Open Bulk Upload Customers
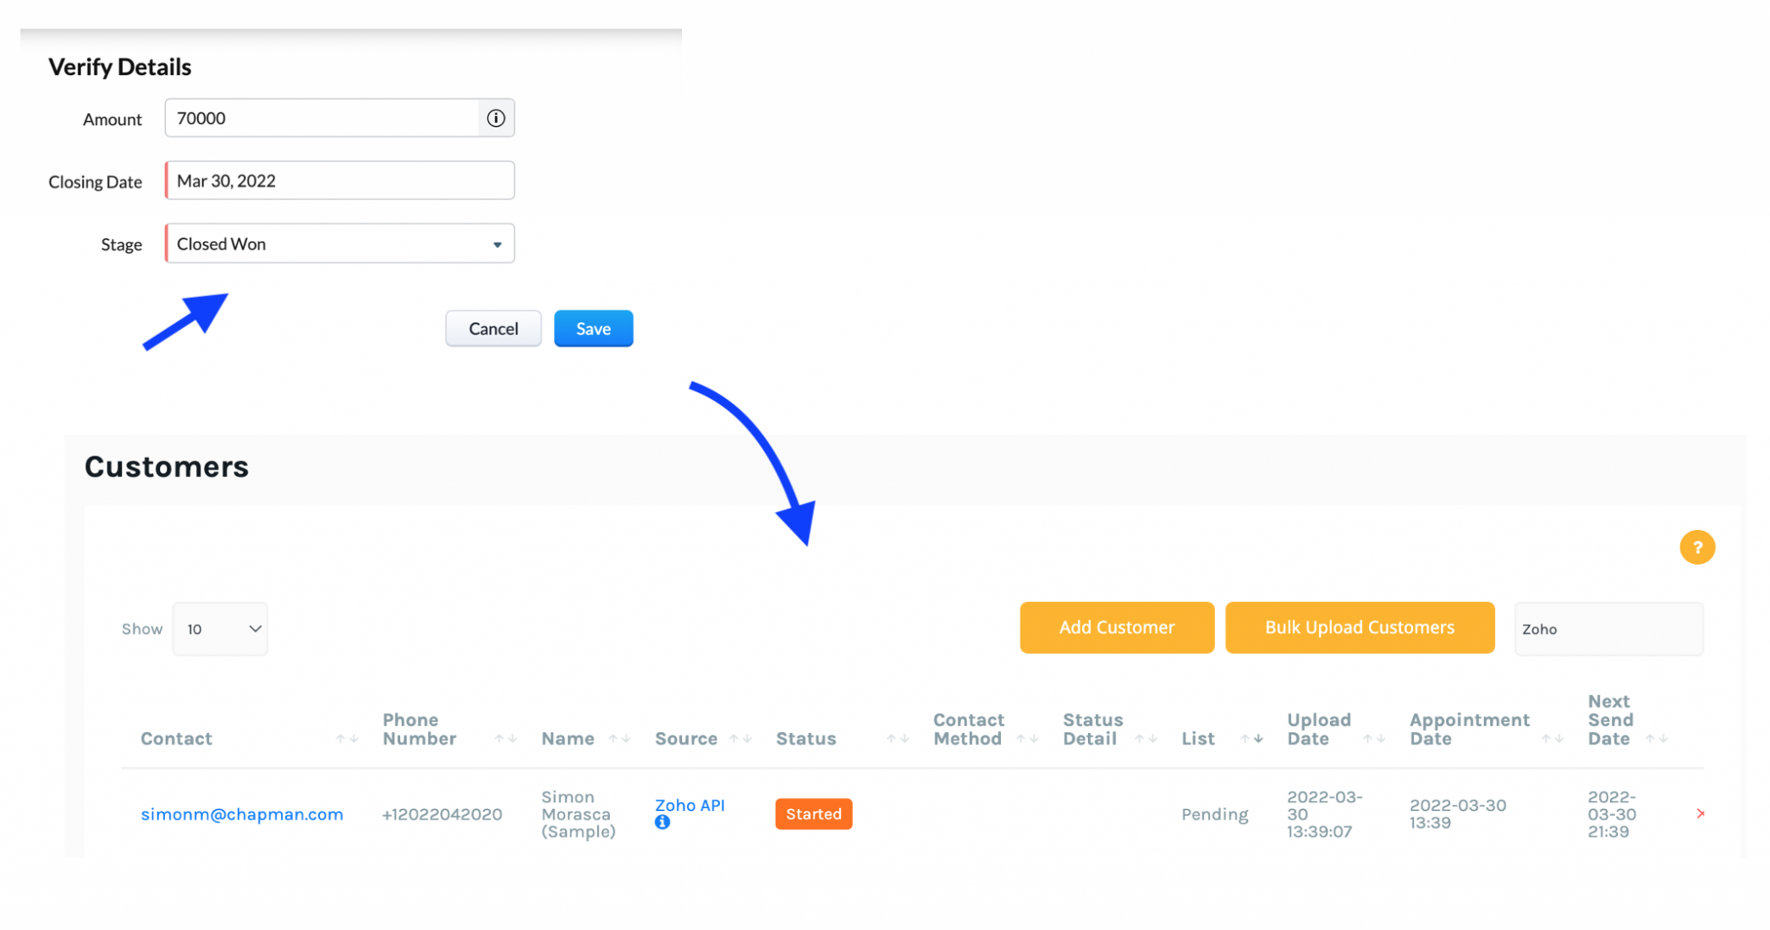This screenshot has height=930, width=1770. click(1359, 628)
